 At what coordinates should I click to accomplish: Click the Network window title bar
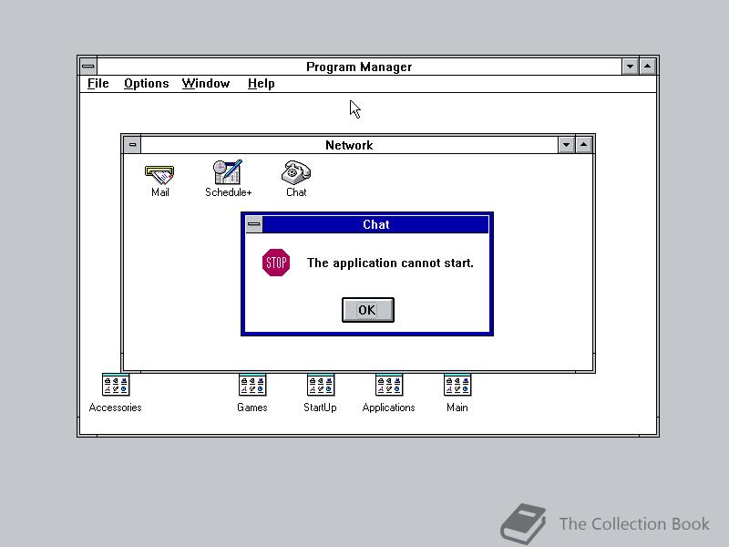point(349,145)
